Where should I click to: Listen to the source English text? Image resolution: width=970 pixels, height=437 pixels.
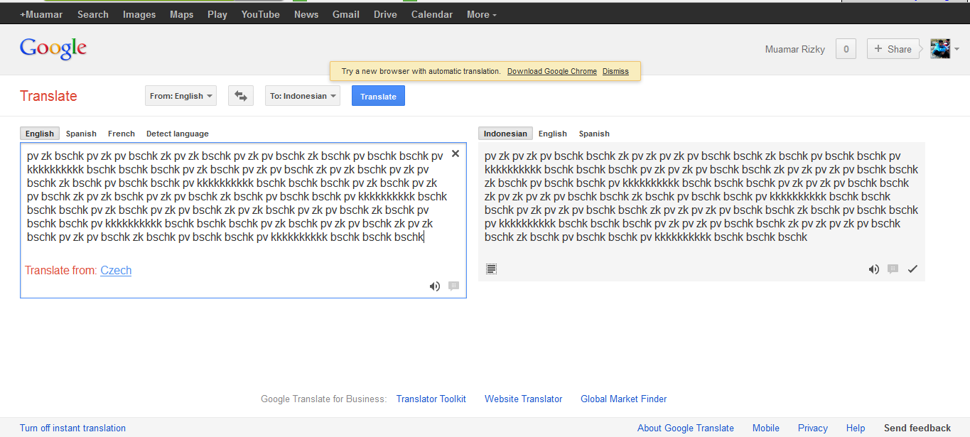[435, 286]
